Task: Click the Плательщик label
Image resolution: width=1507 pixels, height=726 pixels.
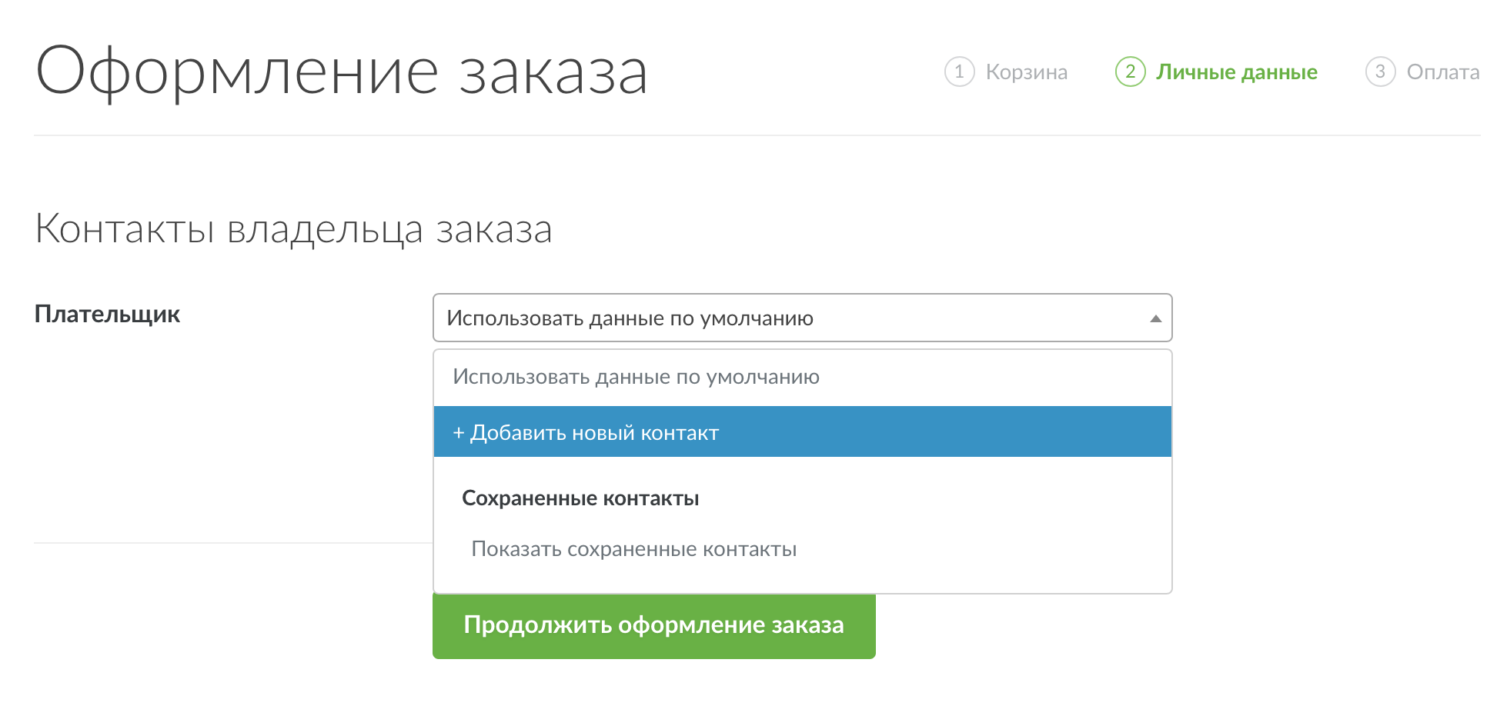Action: [107, 315]
